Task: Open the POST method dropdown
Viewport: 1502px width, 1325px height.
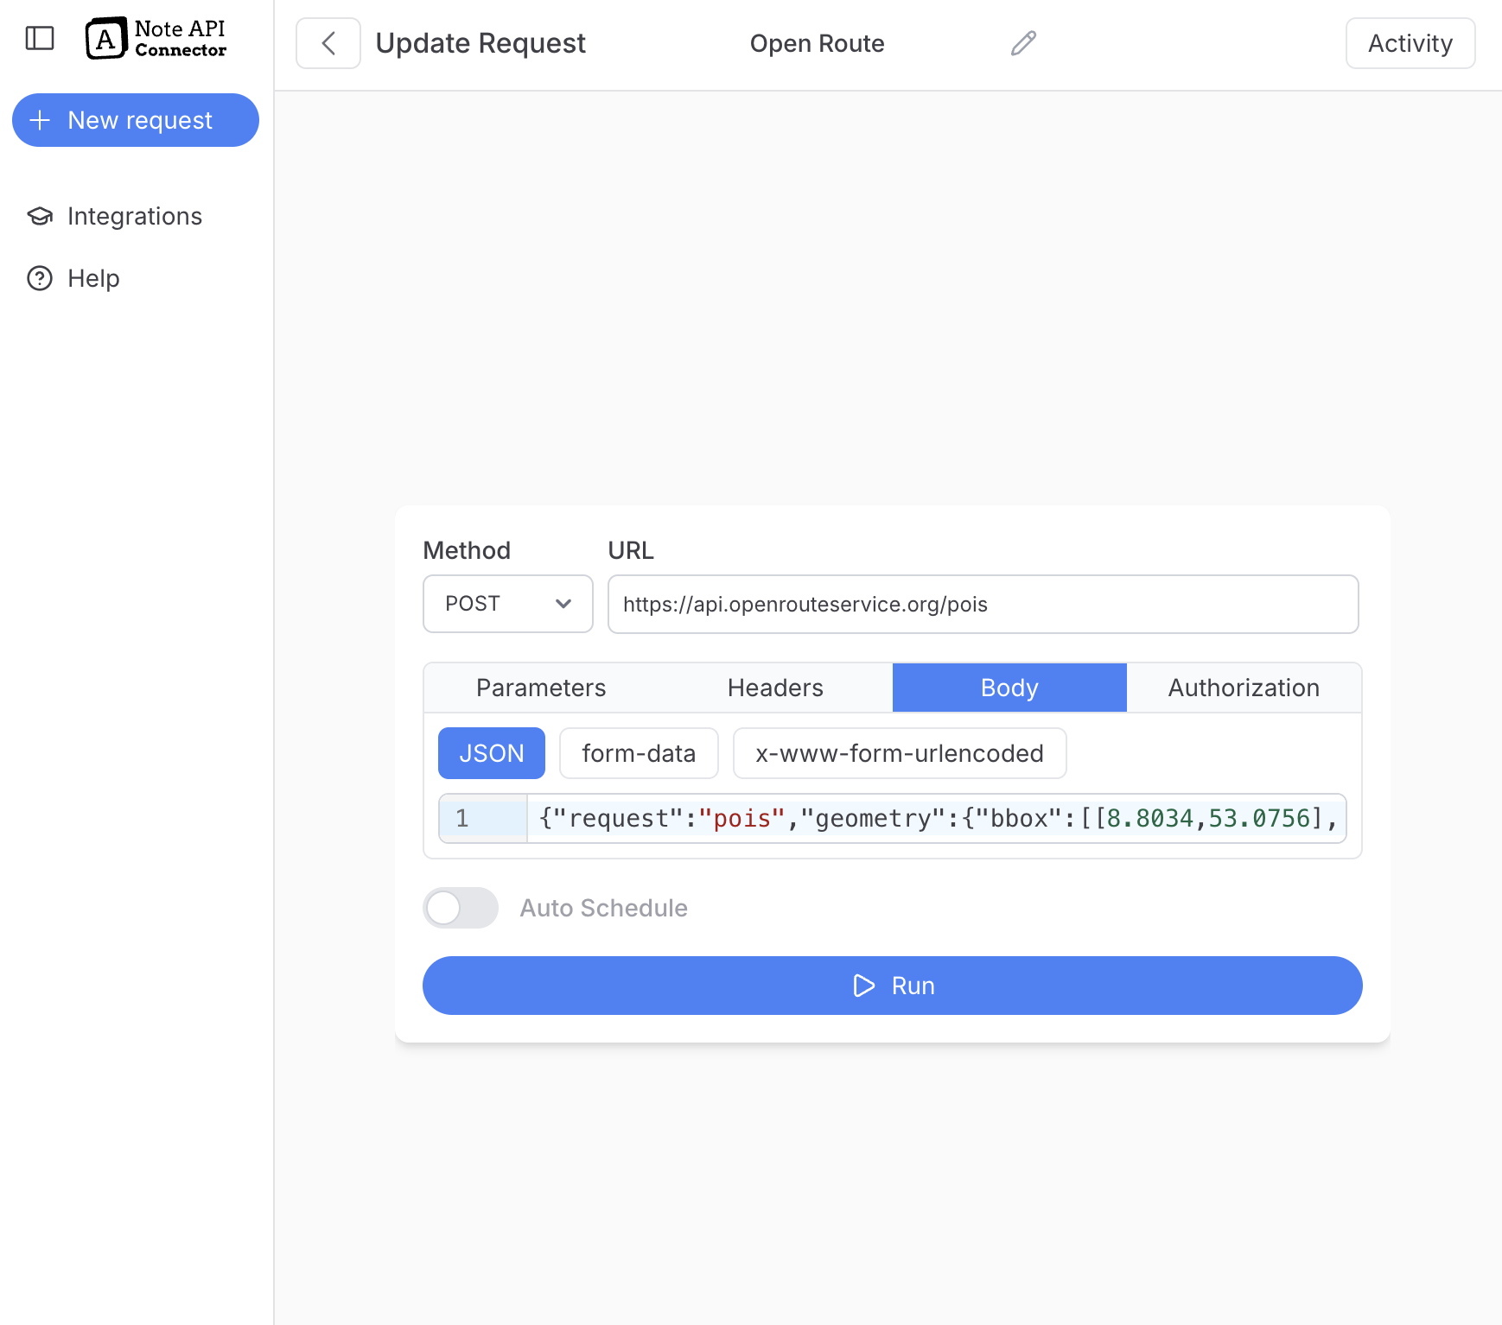Action: pos(507,604)
